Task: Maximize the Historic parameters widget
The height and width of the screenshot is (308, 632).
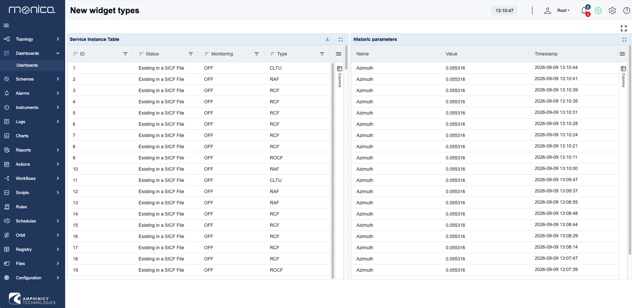Action: click(624, 39)
